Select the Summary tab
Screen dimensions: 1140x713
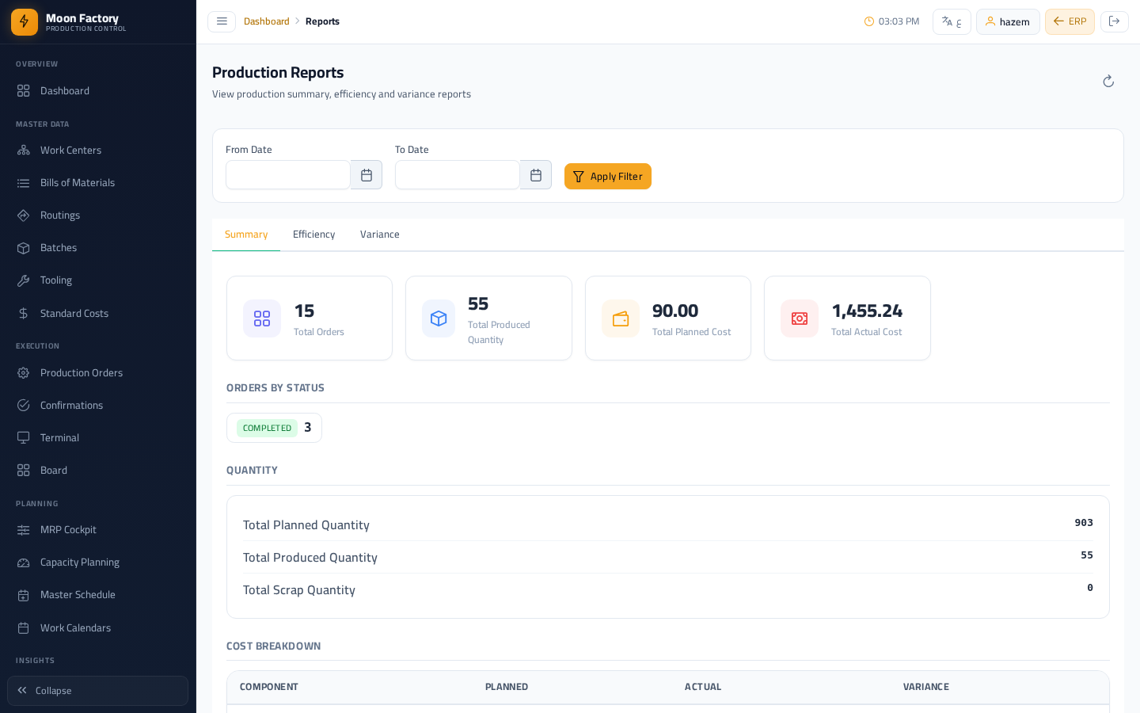pyautogui.click(x=246, y=234)
